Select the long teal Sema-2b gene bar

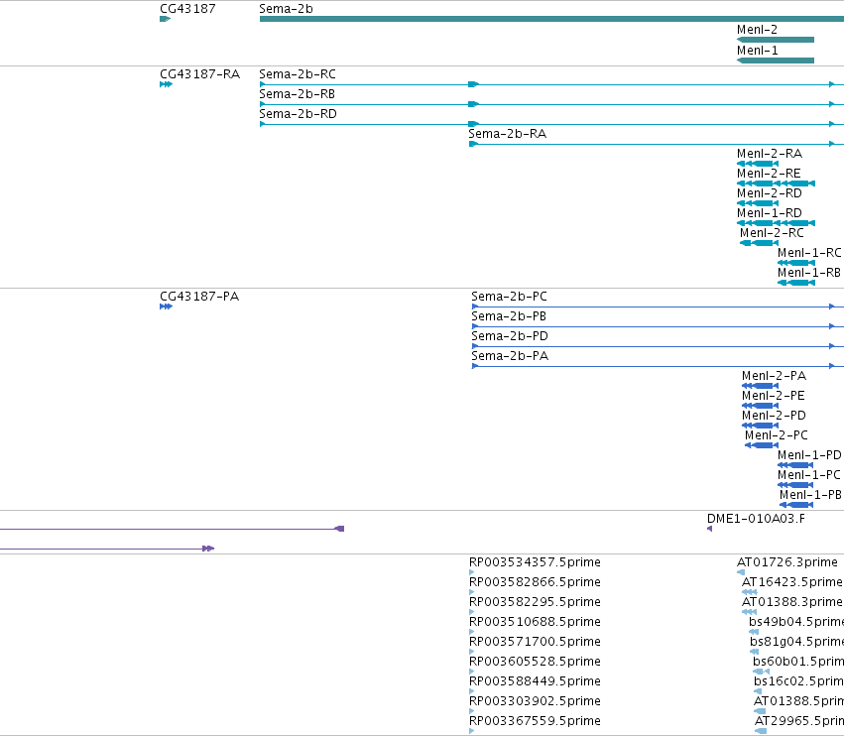pos(551,19)
